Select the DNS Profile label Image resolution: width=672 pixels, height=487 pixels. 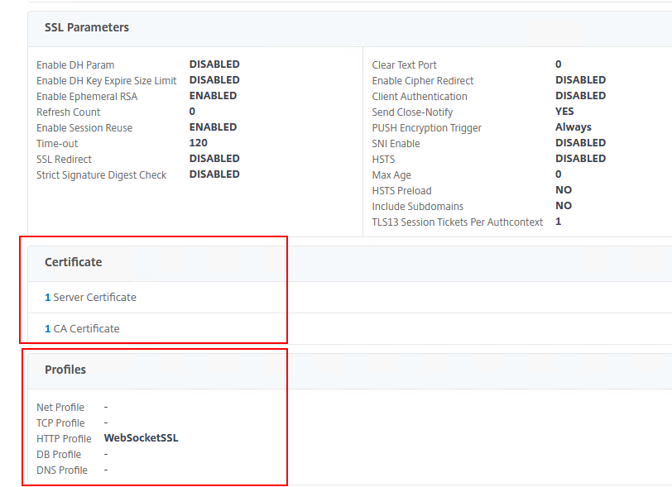click(x=62, y=470)
